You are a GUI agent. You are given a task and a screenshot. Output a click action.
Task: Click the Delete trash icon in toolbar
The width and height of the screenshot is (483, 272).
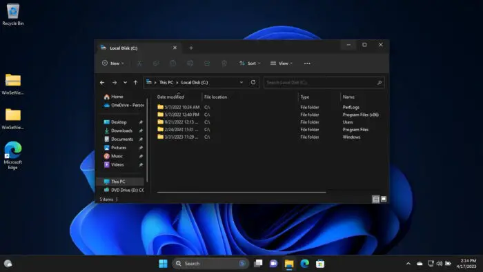[224, 63]
